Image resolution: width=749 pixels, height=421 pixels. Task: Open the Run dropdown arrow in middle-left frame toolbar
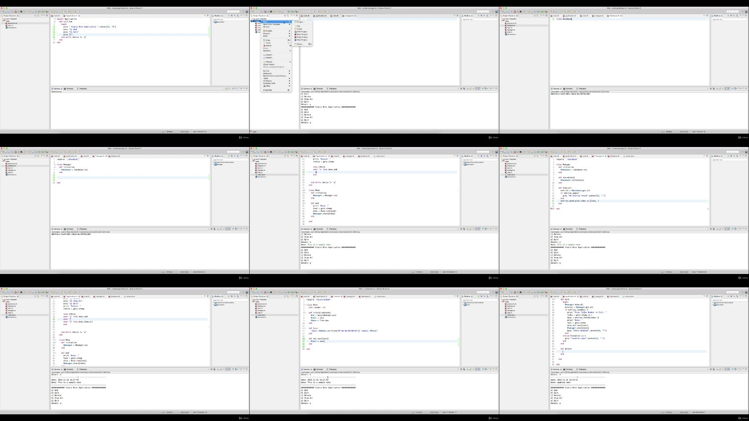point(45,152)
